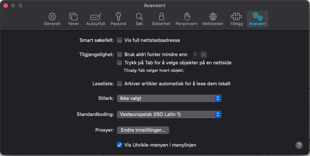Open the Sikkerhet padlock icon pane

(x=161, y=19)
